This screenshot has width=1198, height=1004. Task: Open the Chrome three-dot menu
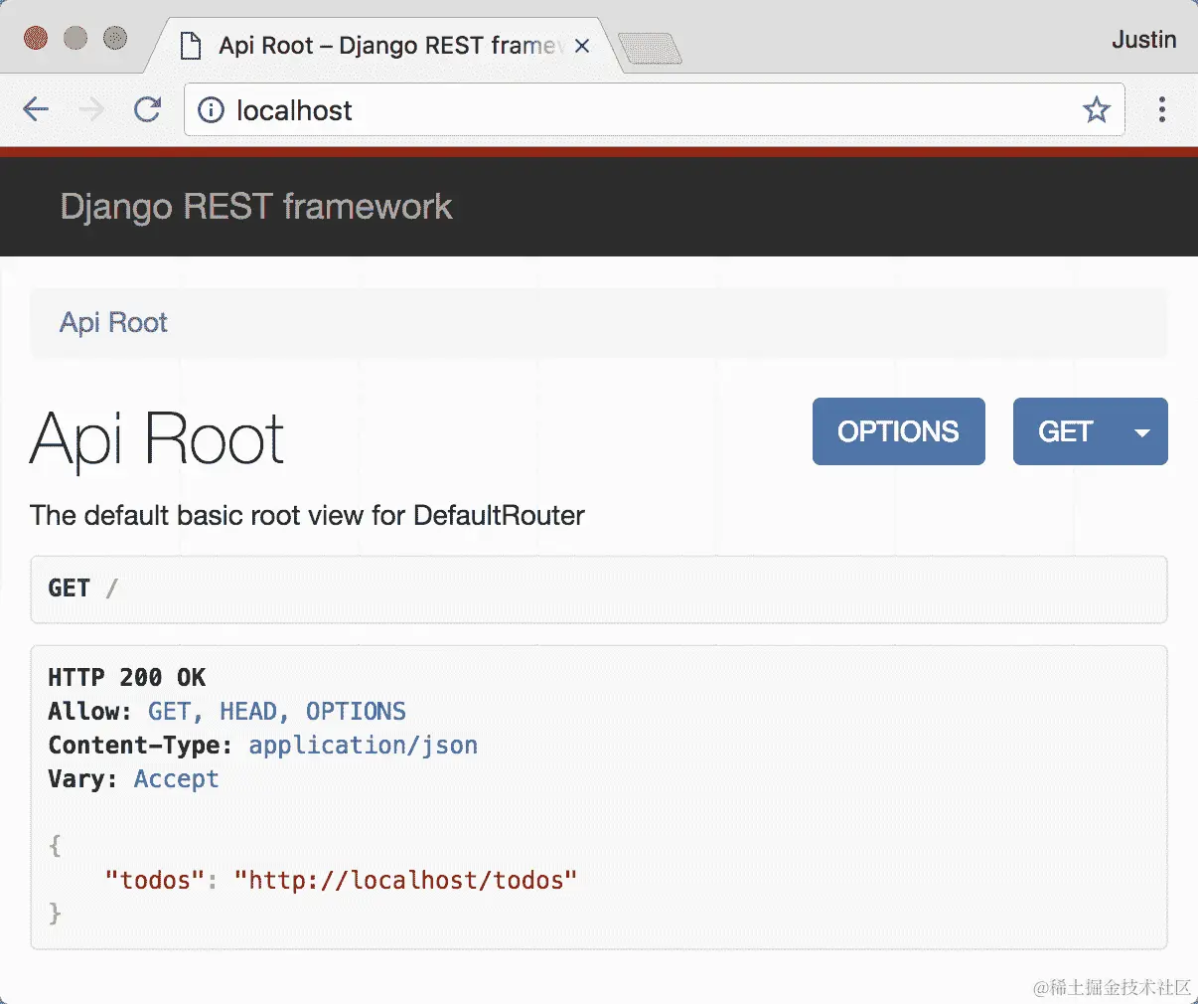[x=1161, y=109]
